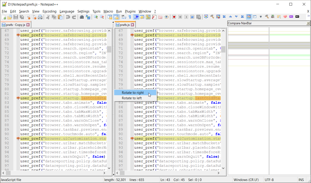Screen dimensions: 311x183
Task: Close the prefs.js tab
Action: tap(132, 25)
